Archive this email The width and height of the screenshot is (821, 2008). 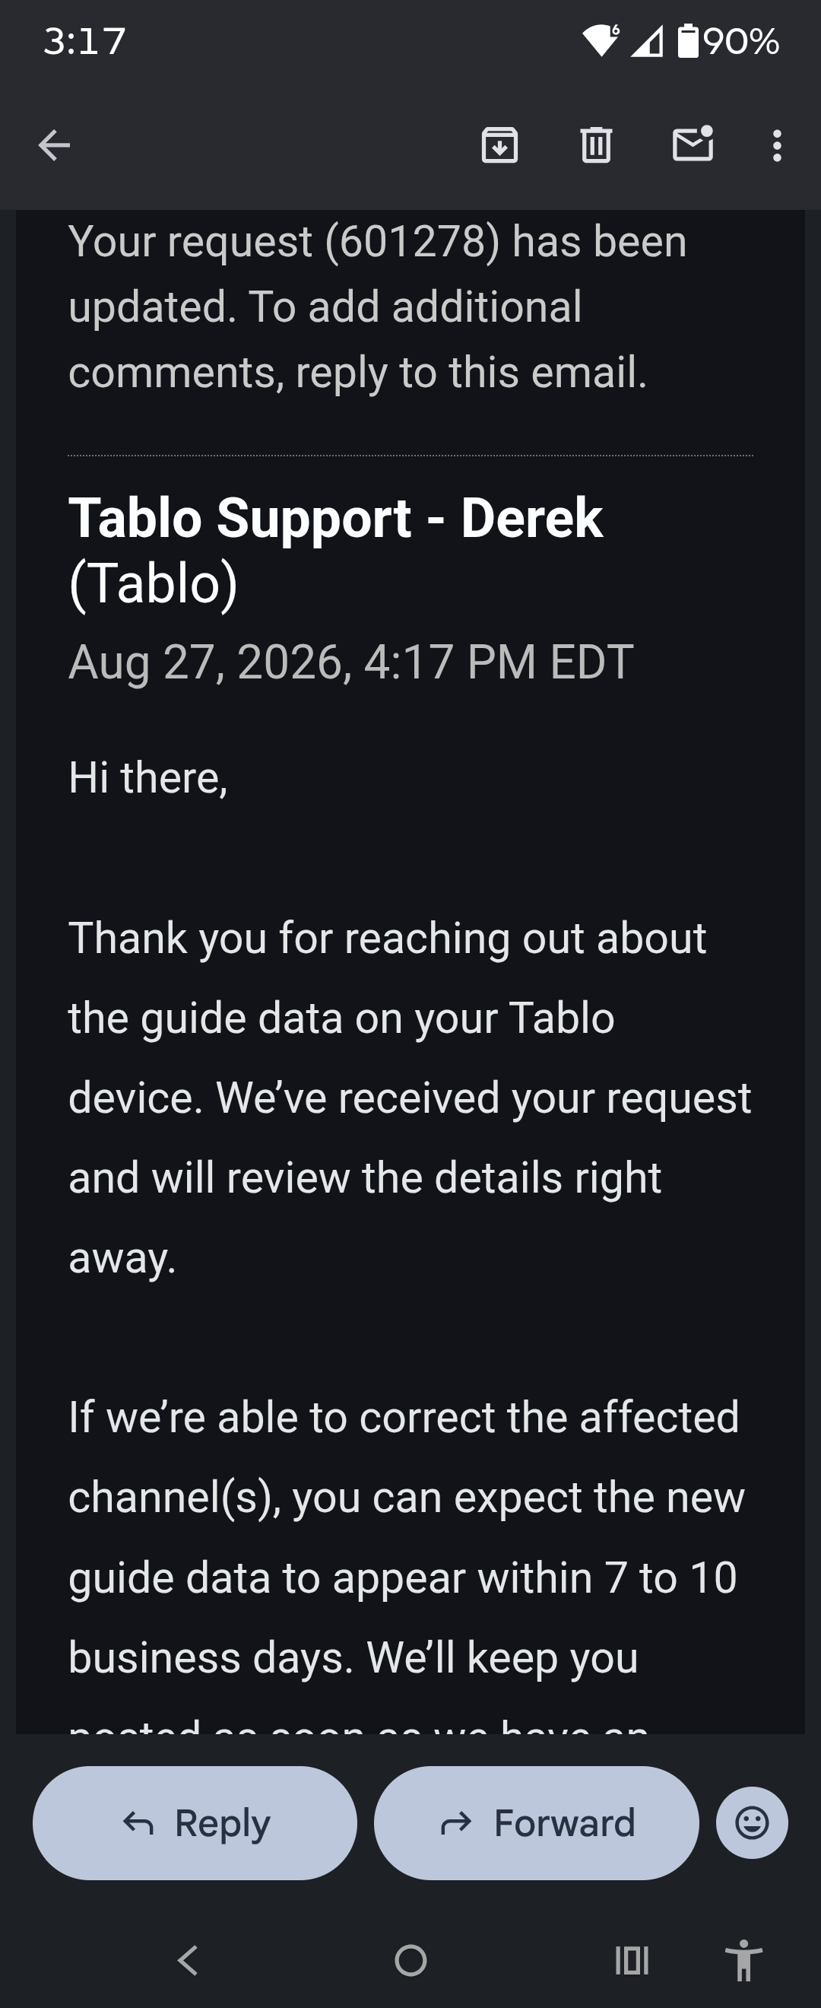click(499, 145)
